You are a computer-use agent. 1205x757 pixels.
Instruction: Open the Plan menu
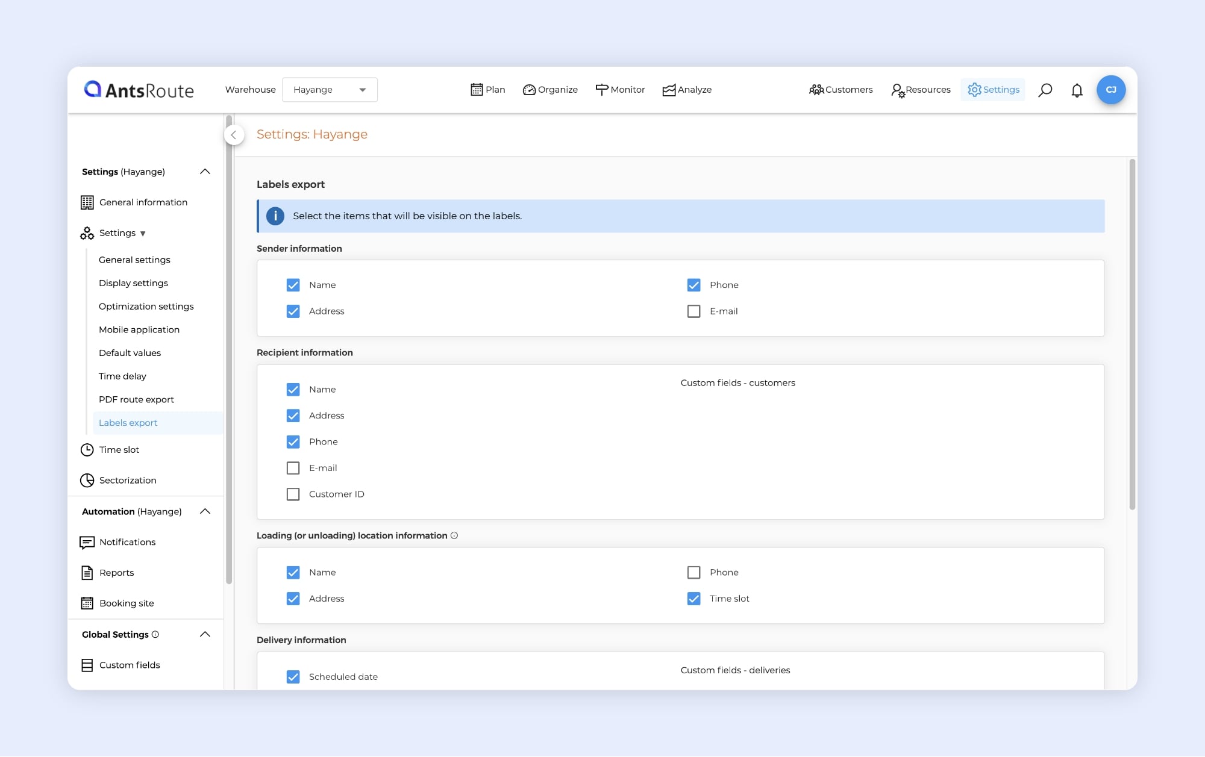(x=487, y=90)
